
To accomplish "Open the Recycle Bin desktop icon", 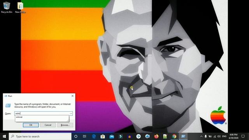I will (7, 7).
